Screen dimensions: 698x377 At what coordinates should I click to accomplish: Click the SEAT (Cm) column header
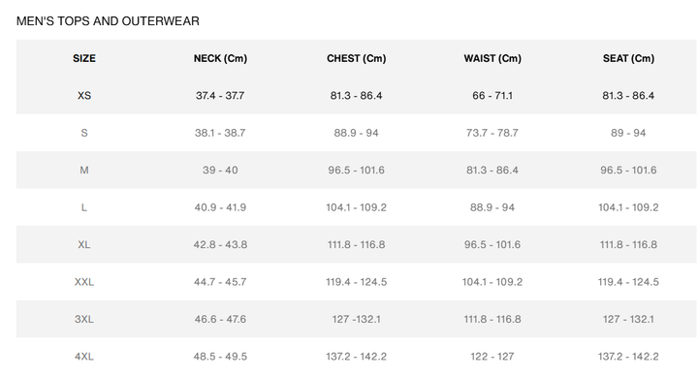pos(628,58)
